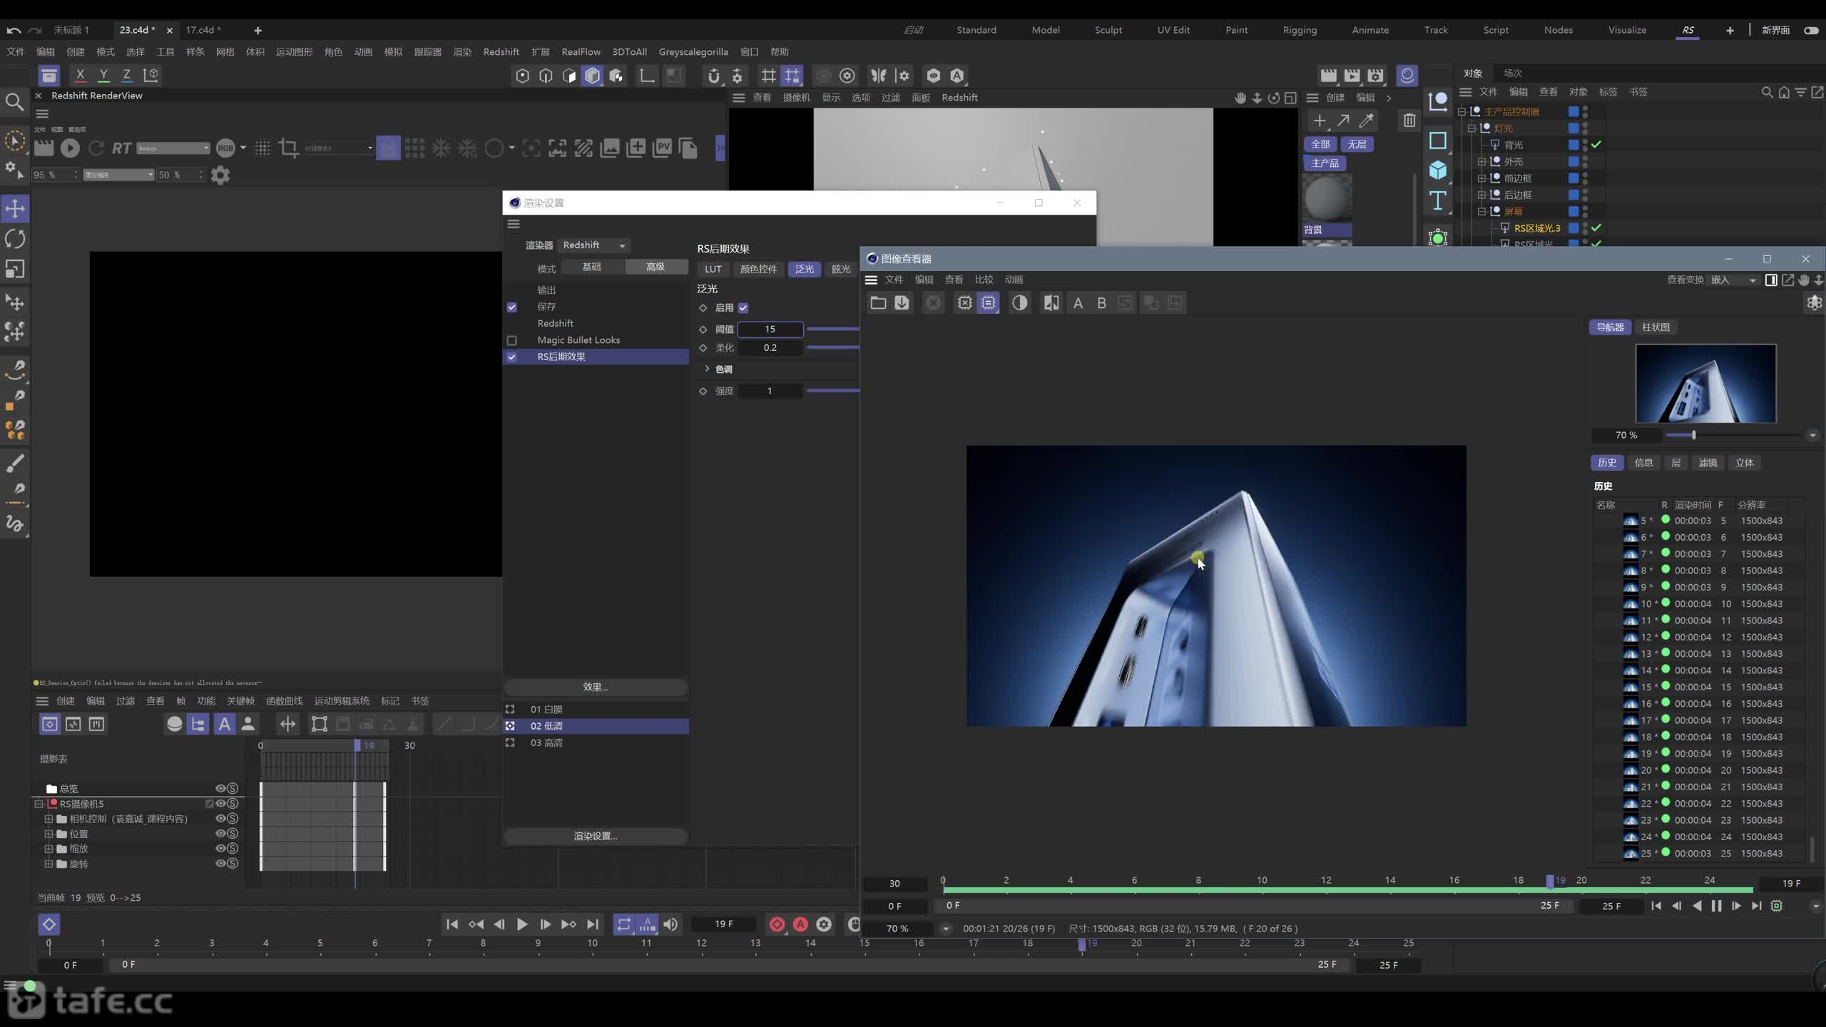Open 信息 tab in Image Viewer
The height and width of the screenshot is (1027, 1826).
(x=1643, y=462)
